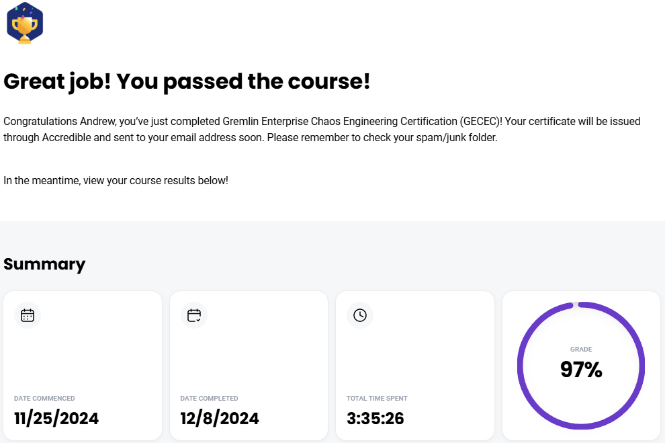665x443 pixels.
Task: Click the word Accredible in the message
Action: point(66,138)
